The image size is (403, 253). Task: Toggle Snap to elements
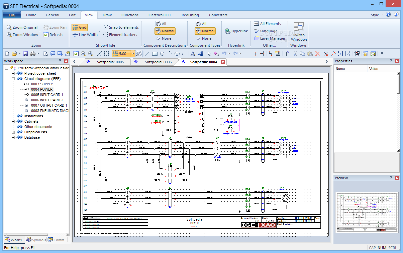pos(121,27)
